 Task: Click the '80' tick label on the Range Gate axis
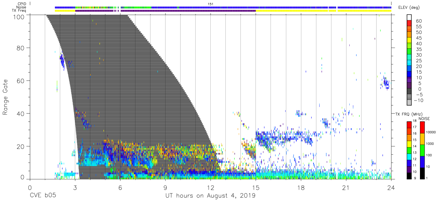click(x=21, y=48)
